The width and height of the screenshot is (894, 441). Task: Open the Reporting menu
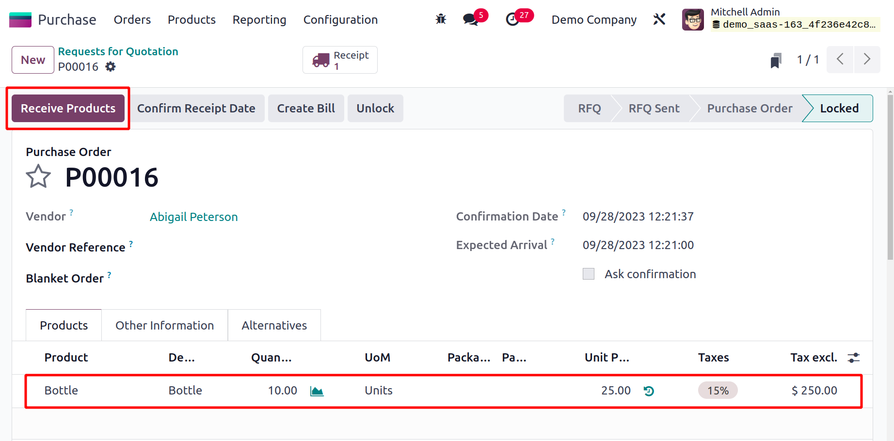(x=259, y=20)
